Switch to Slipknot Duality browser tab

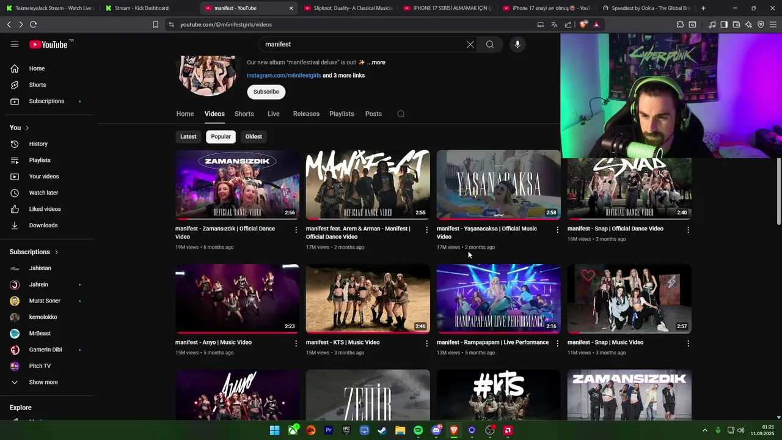tap(347, 8)
